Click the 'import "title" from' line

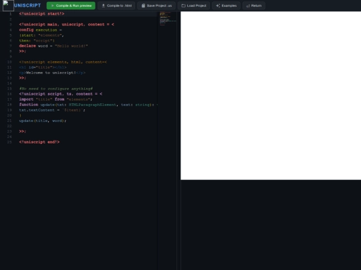[x=55, y=99]
